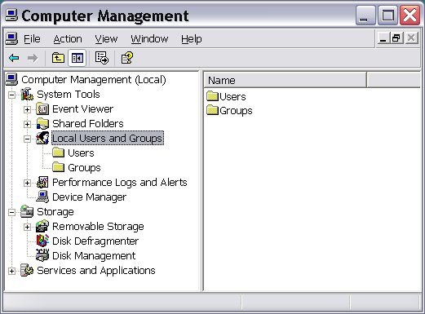Screen dimensions: 425x314
Task: Click the title bar Computer Management icon
Action: coord(11,15)
